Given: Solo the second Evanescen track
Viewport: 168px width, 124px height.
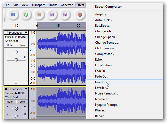Looking at the screenshot, I should tap(22, 102).
